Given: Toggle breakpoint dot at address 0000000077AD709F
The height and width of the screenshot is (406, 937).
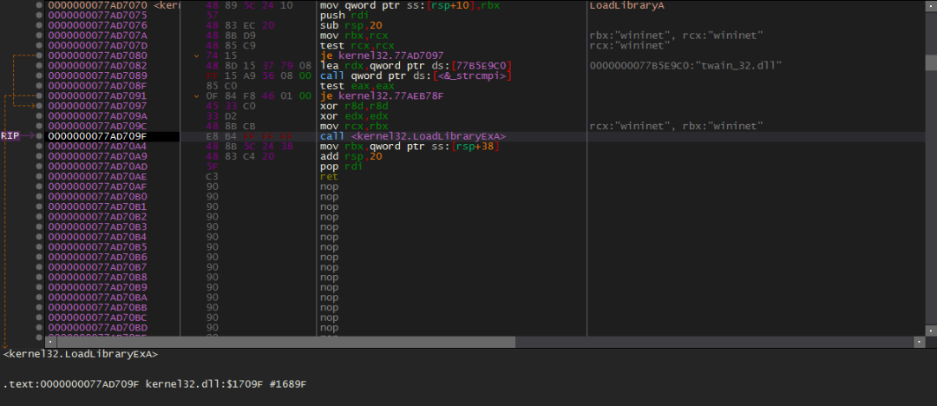Looking at the screenshot, I should (x=39, y=136).
